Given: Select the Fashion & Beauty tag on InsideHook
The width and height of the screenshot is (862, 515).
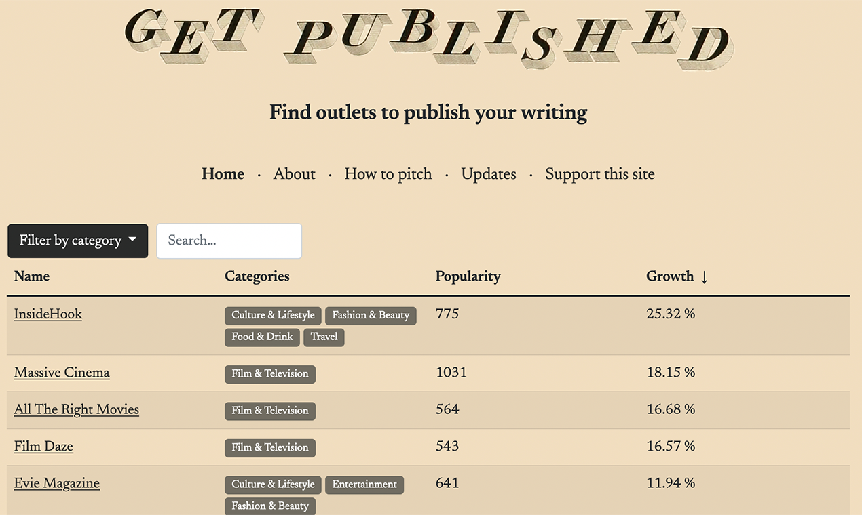Looking at the screenshot, I should (371, 315).
